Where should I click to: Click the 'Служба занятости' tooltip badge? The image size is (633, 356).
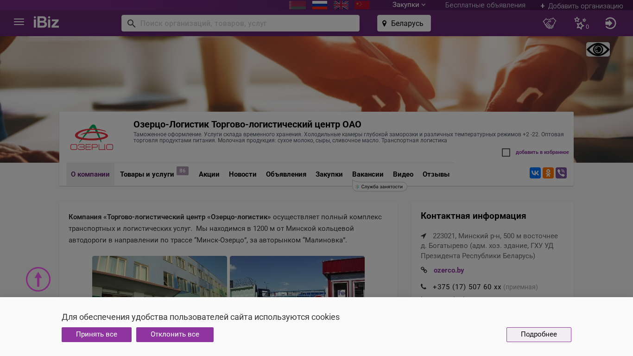[380, 186]
